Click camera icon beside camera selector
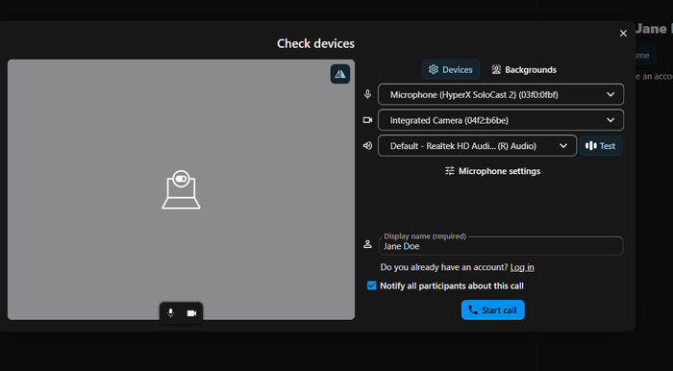Screen dimensions: 673x371 click(367, 120)
